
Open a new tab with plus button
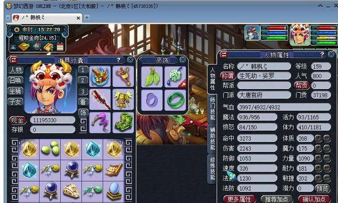pyautogui.click(x=87, y=17)
